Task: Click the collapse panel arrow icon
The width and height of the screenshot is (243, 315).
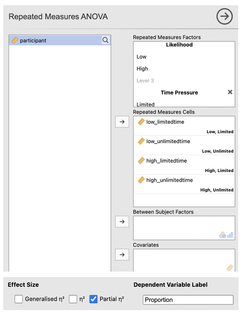Action: (225, 17)
